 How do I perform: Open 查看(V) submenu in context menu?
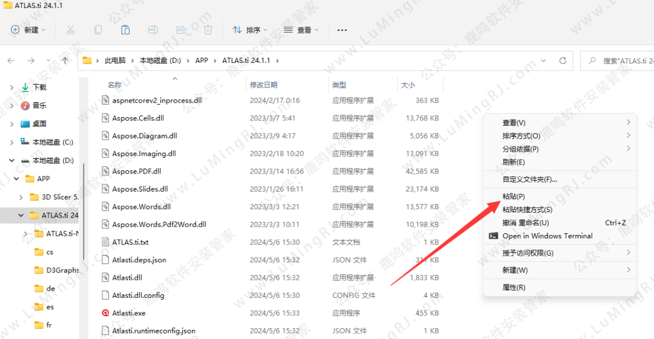pos(560,123)
